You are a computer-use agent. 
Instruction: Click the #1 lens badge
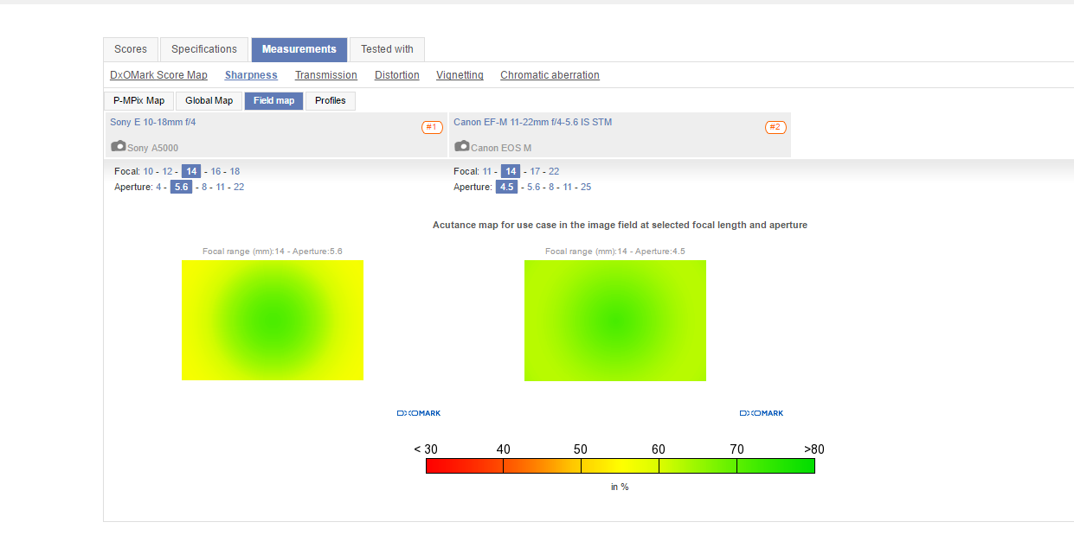[432, 128]
